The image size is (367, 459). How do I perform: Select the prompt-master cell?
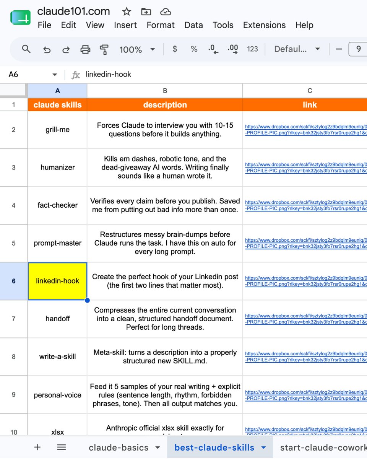(57, 243)
